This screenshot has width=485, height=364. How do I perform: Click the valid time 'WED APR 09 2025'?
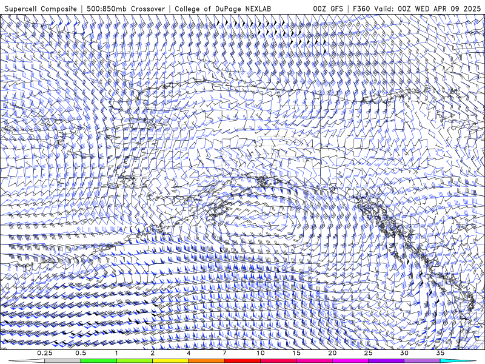(447, 8)
